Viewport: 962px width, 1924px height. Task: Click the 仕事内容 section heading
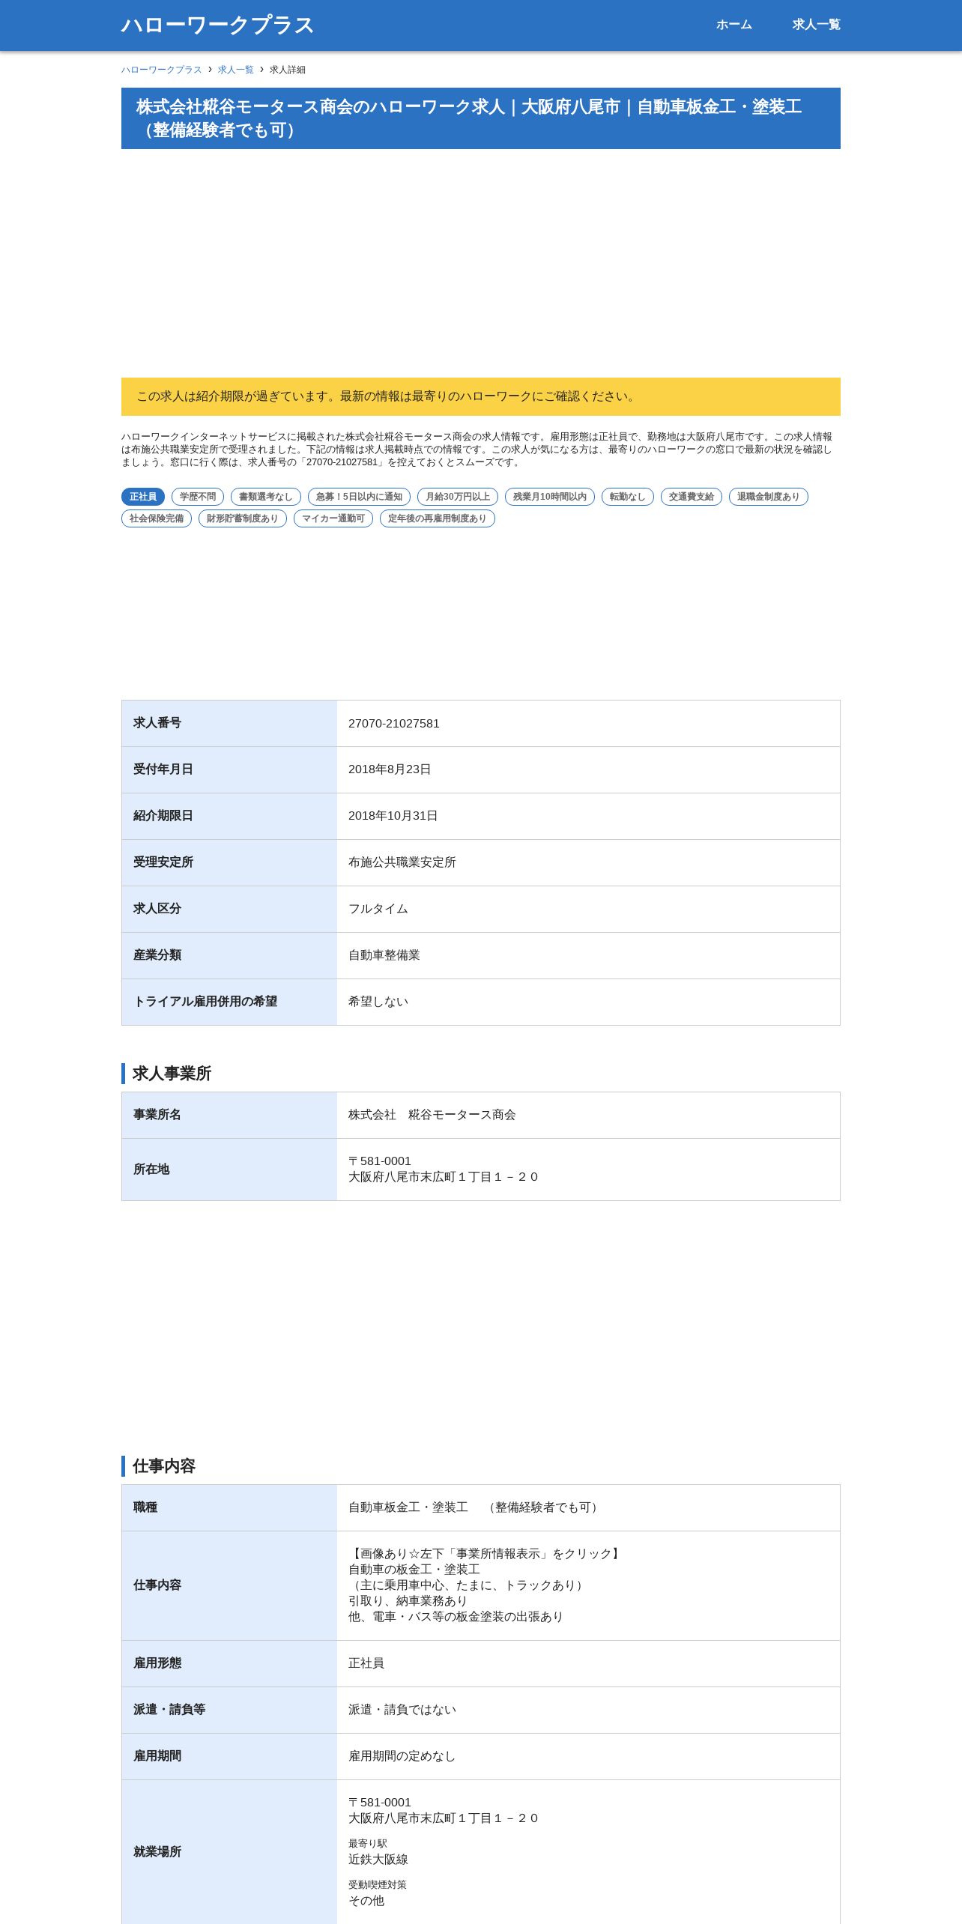point(163,1466)
